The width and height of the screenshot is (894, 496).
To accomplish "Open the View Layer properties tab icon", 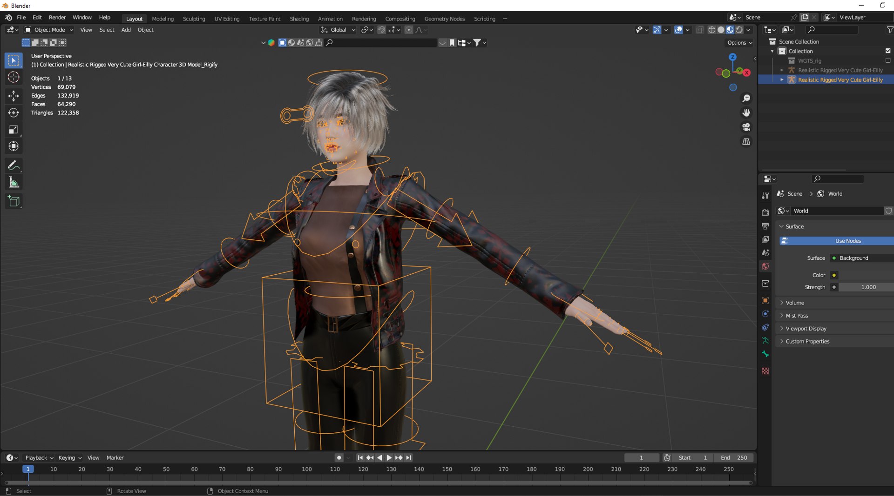I will pos(765,239).
